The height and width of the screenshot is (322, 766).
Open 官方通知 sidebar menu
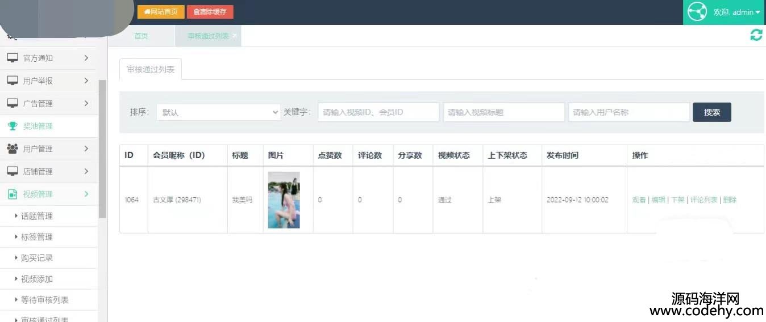[49, 58]
